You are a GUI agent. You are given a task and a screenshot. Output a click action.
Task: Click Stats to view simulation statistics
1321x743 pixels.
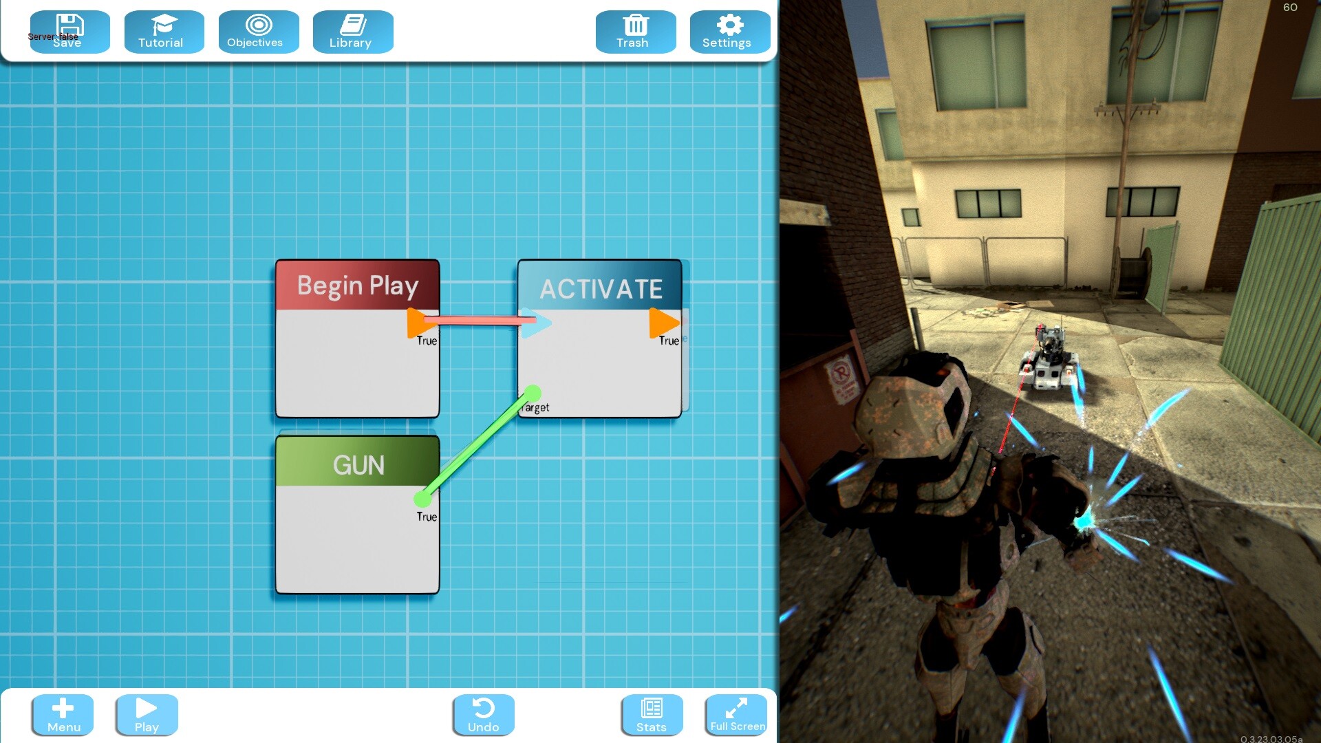(652, 715)
